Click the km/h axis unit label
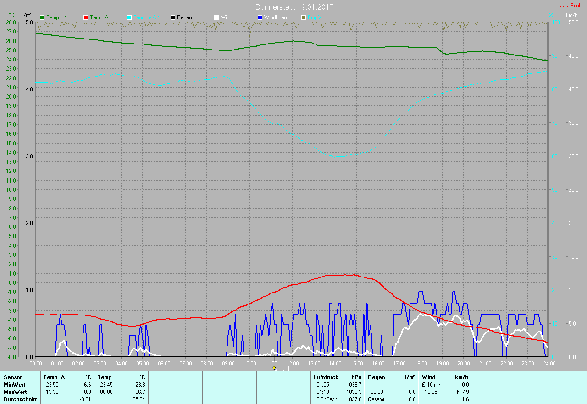The image size is (587, 404). [x=571, y=15]
